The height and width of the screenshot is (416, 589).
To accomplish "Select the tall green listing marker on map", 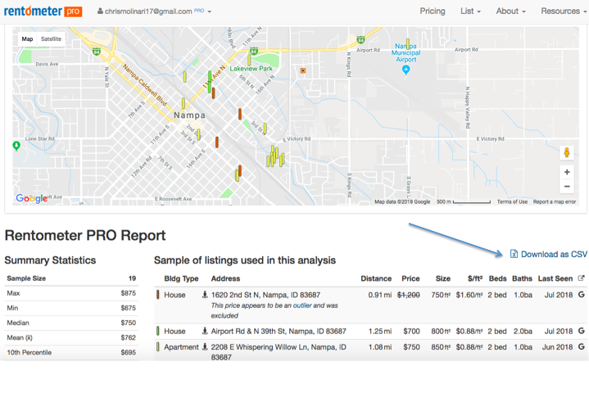I will point(210,81).
